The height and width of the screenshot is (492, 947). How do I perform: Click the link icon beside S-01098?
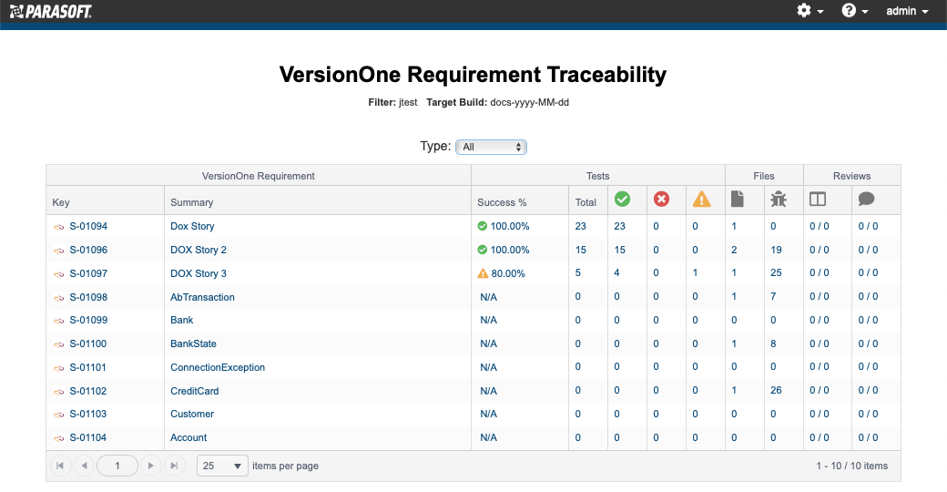(x=58, y=298)
